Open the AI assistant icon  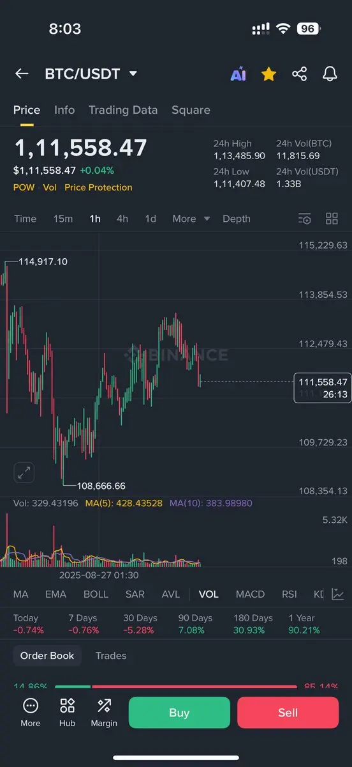[x=238, y=74]
